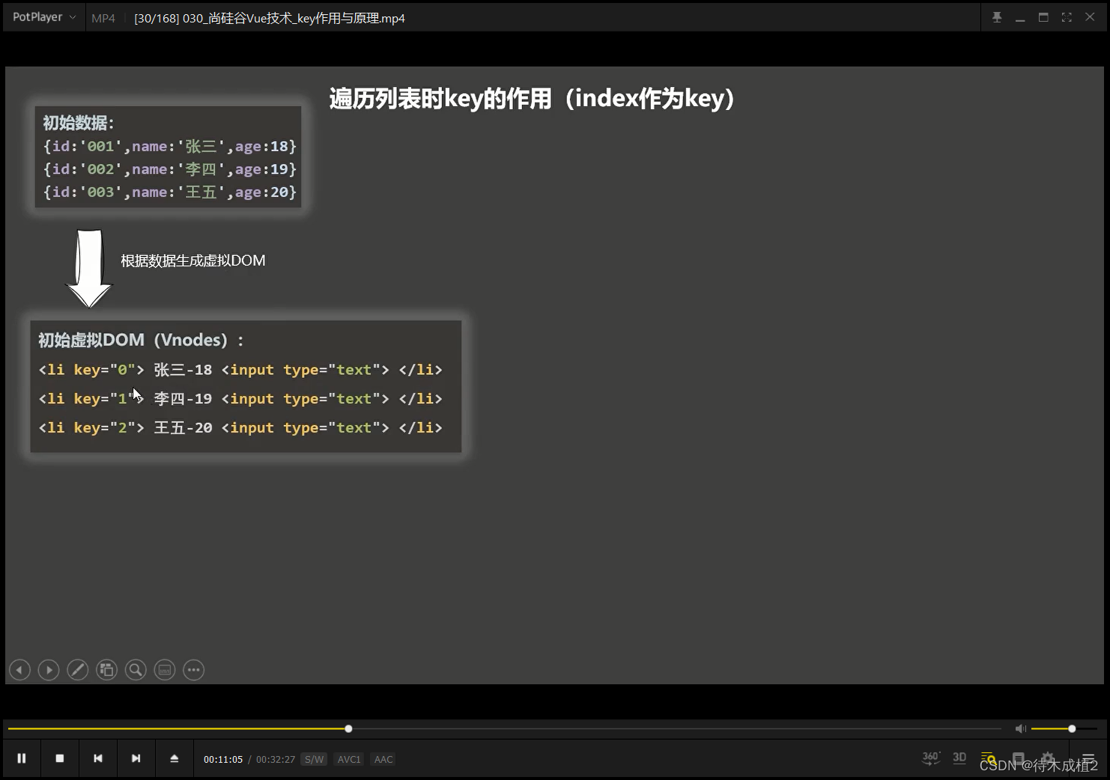1110x780 pixels.
Task: Open the playlist search icon
Action: point(989,758)
